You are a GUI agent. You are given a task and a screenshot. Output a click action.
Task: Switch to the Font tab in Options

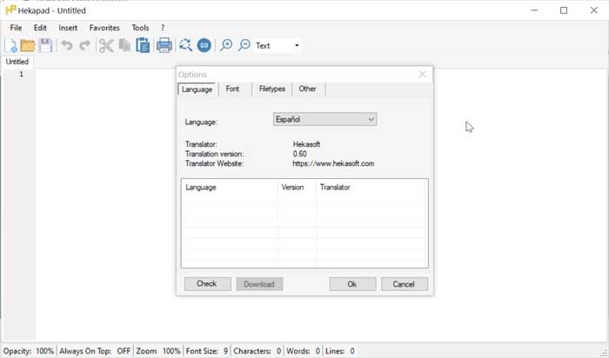point(232,89)
